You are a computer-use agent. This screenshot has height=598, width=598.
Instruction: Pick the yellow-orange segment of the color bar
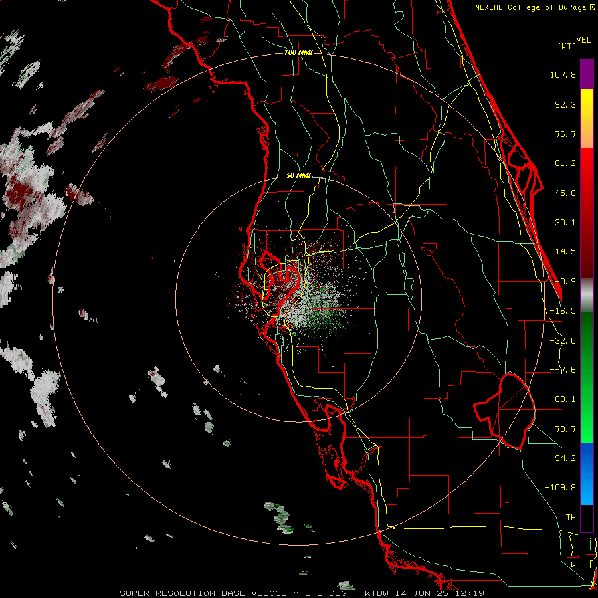587,118
